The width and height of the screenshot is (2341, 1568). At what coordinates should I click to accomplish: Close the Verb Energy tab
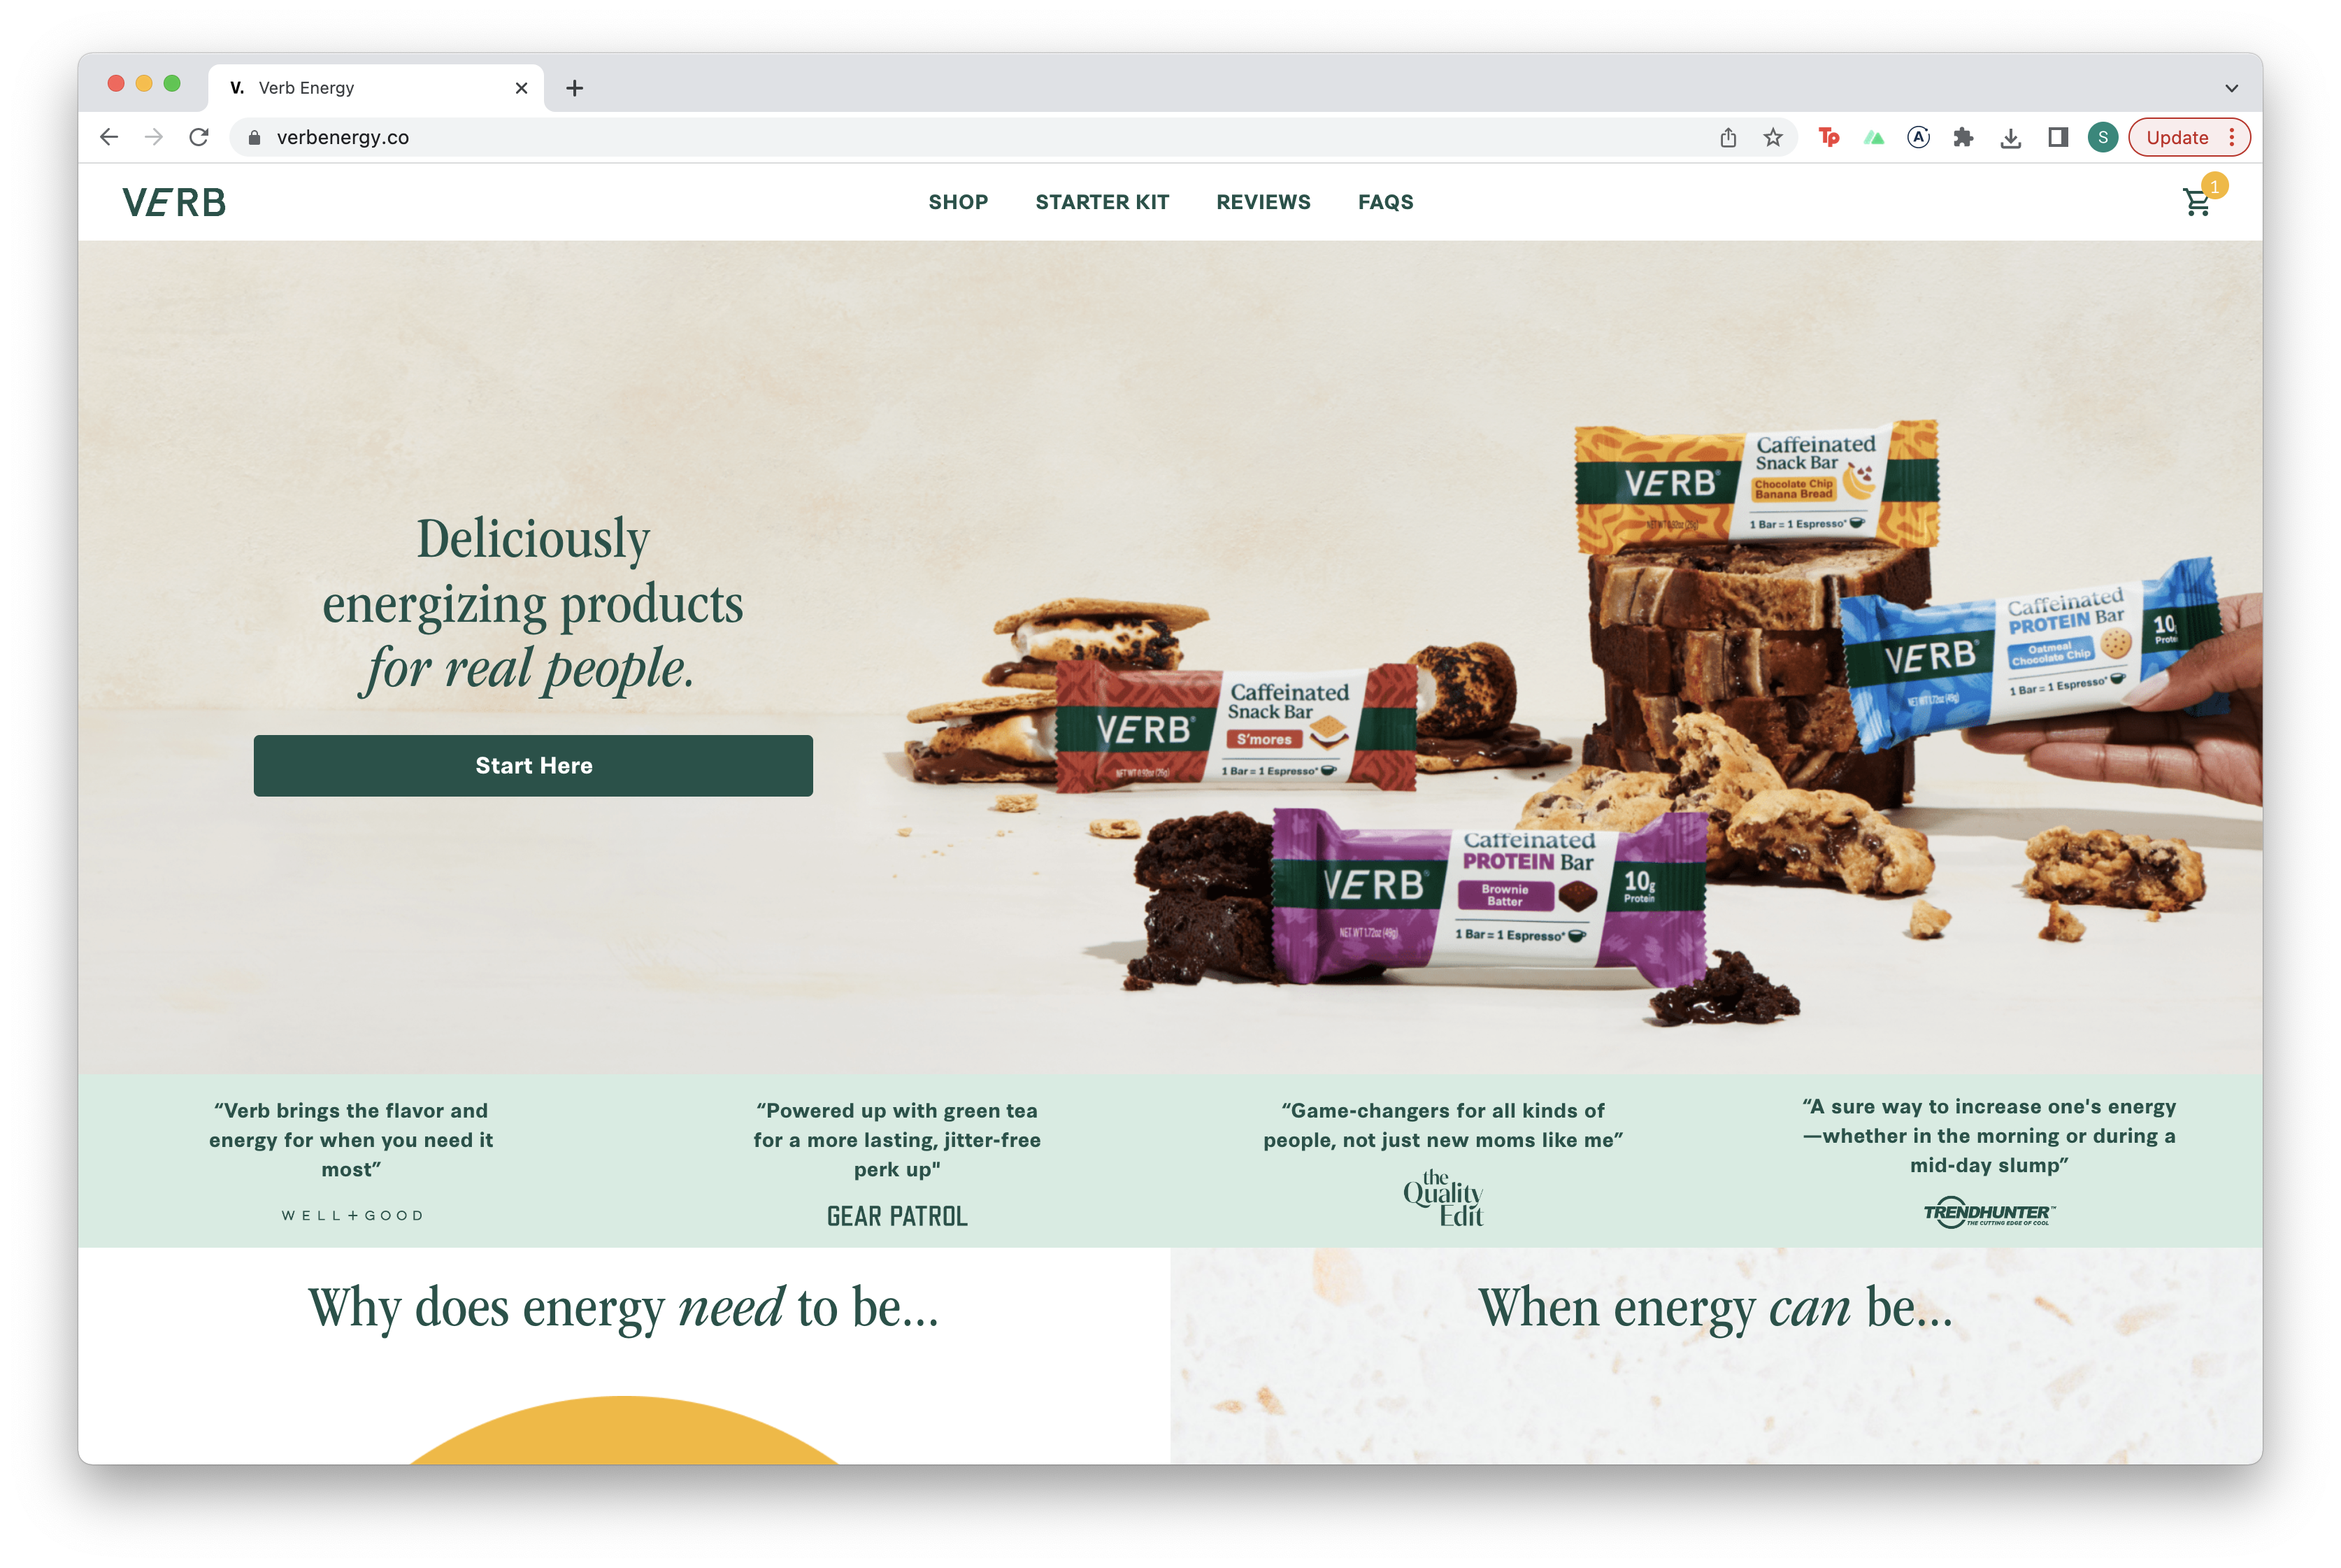pyautogui.click(x=521, y=88)
